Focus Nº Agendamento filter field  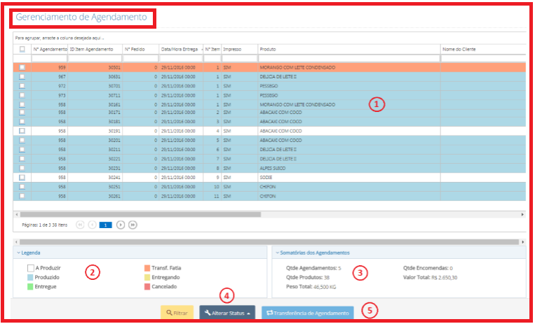[x=50, y=59]
